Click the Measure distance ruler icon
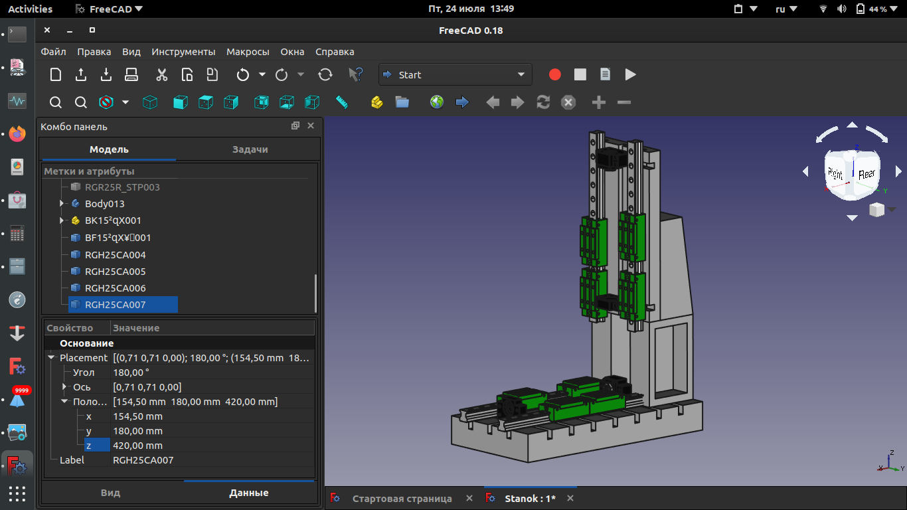The width and height of the screenshot is (907, 510). (x=342, y=102)
